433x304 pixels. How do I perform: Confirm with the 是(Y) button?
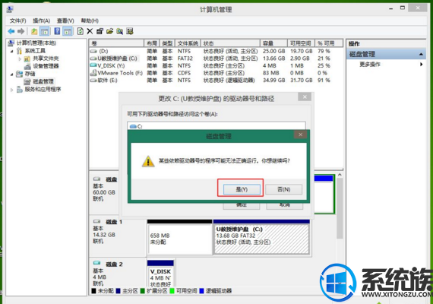click(242, 189)
